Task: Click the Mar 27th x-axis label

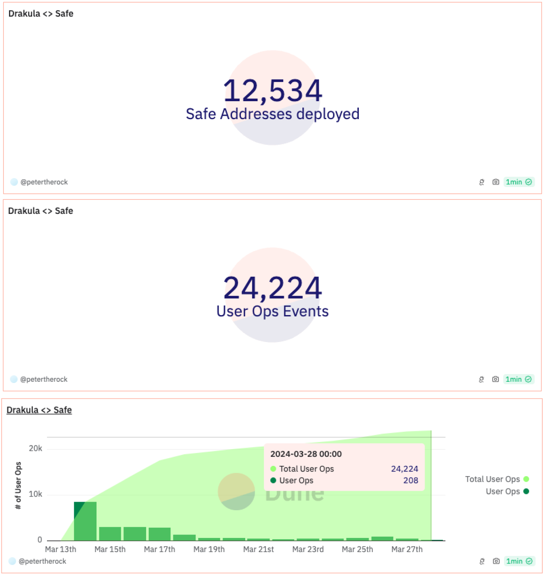Action: (407, 550)
